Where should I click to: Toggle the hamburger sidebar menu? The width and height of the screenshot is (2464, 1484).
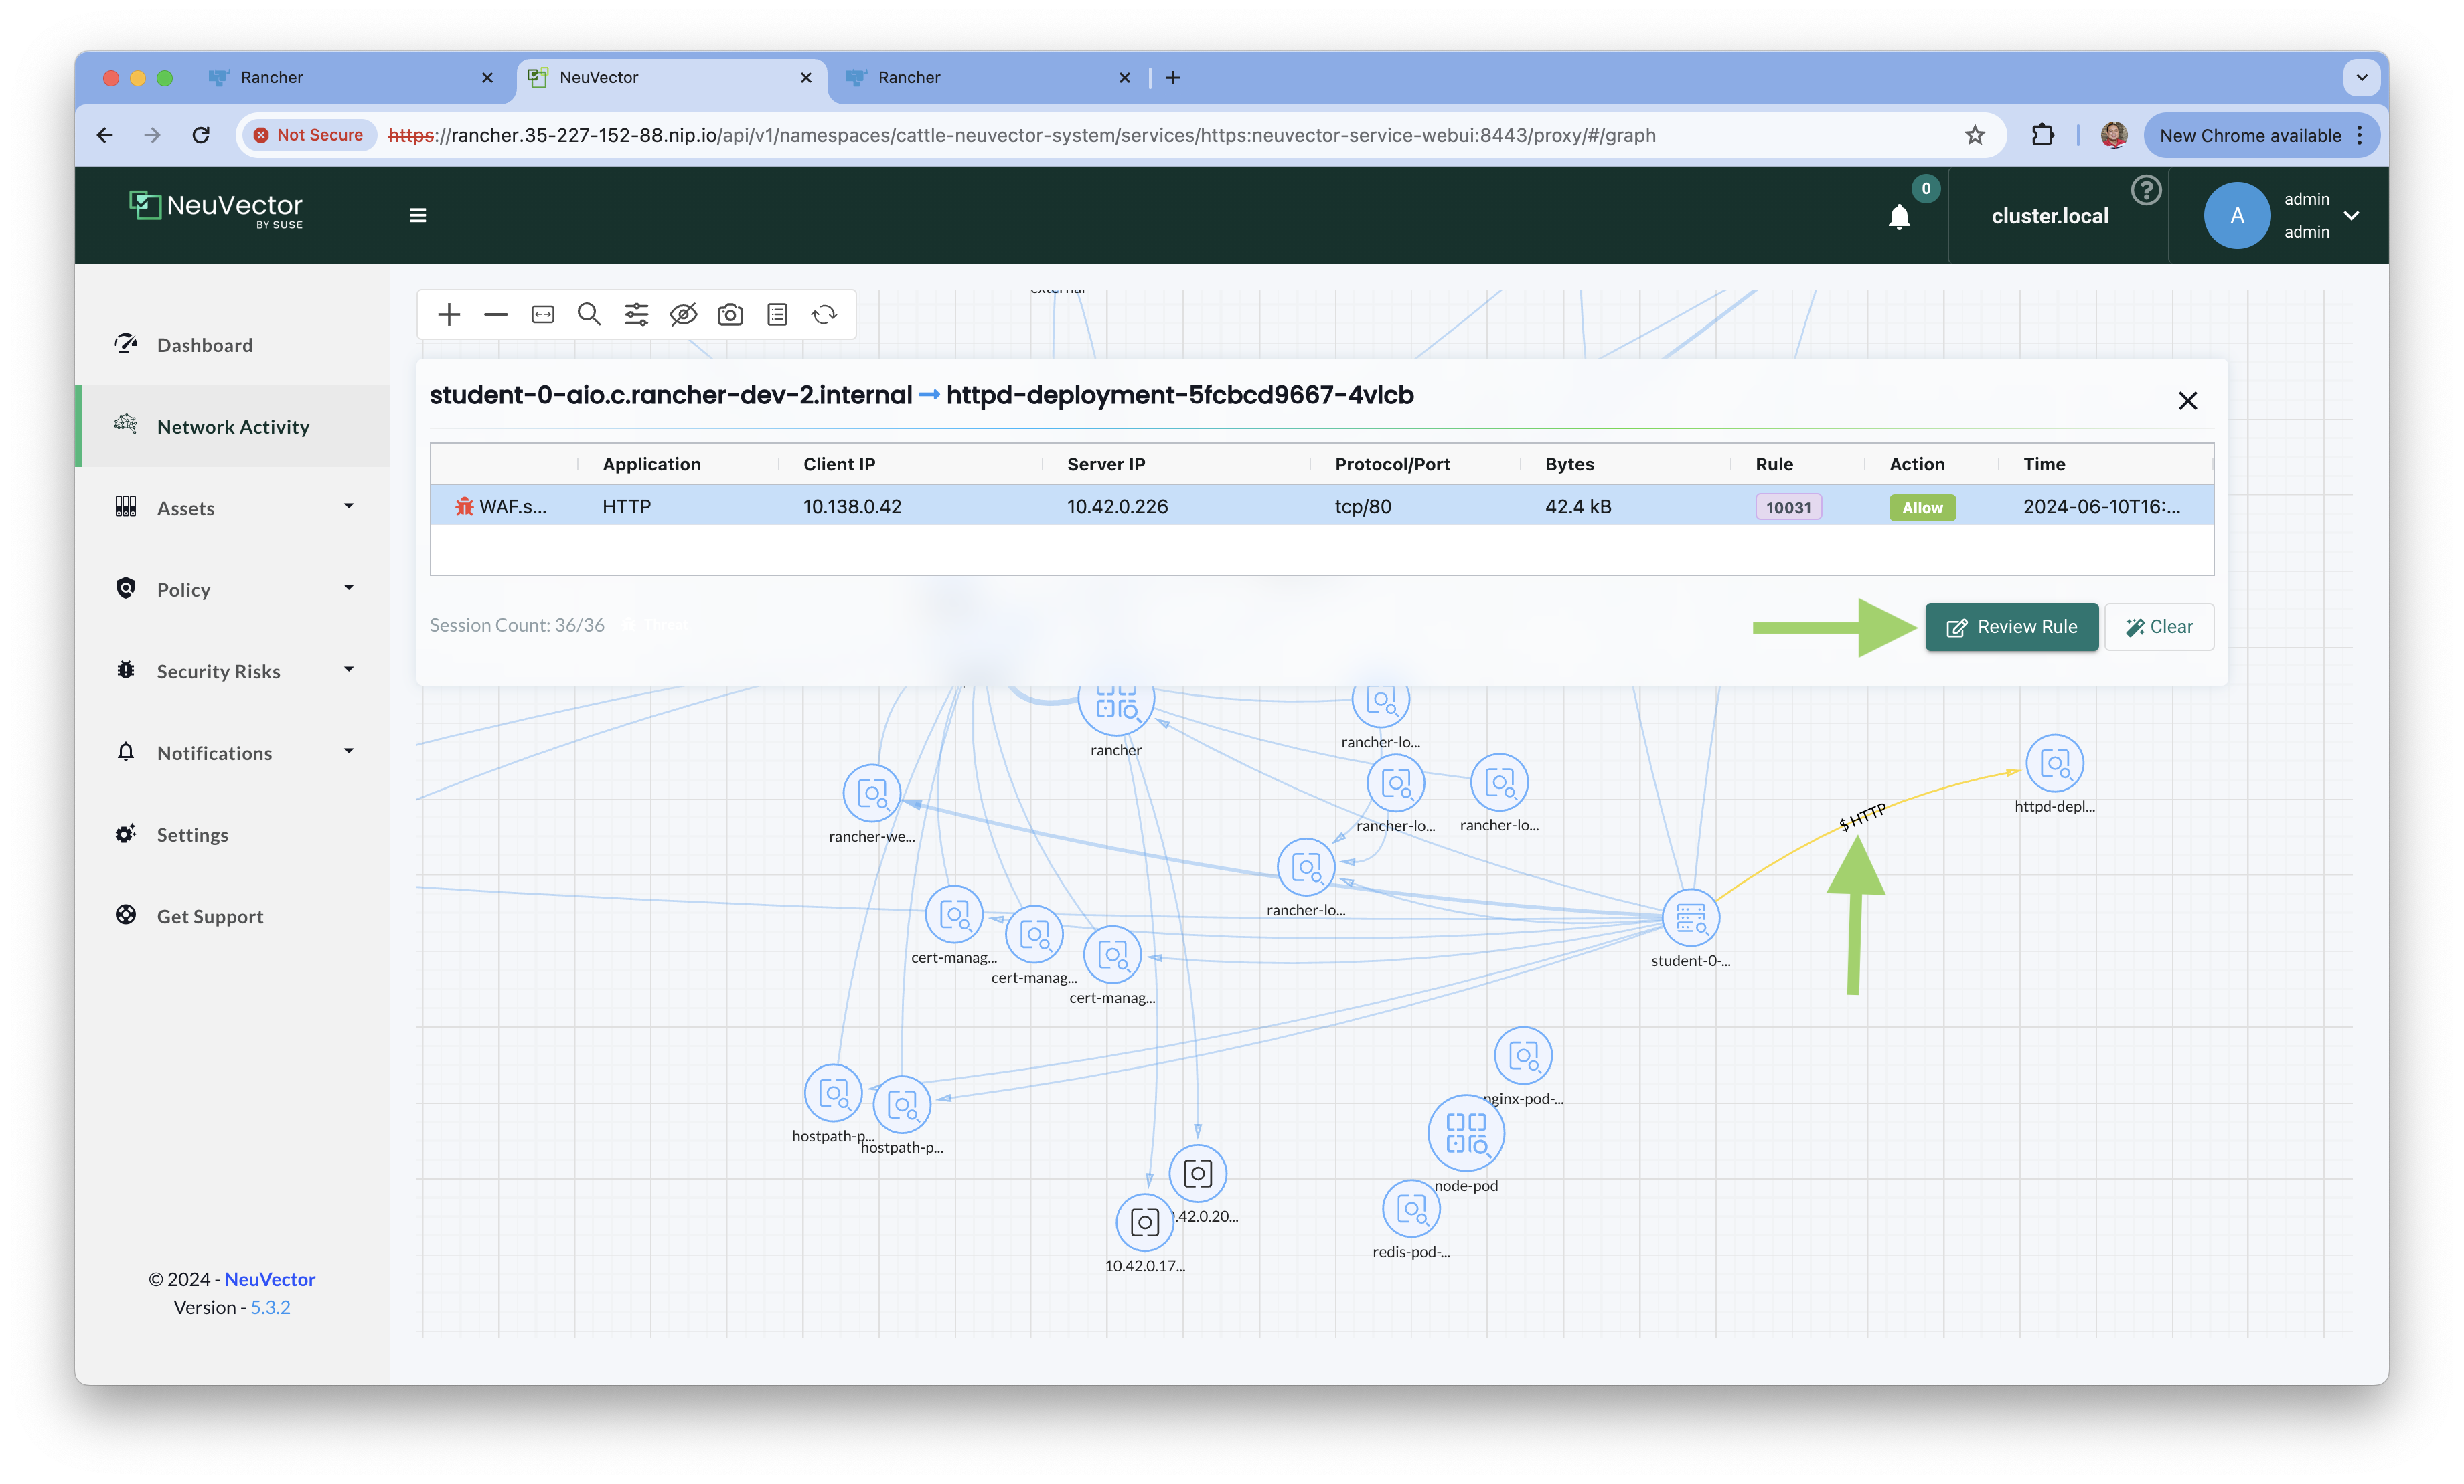[x=418, y=215]
